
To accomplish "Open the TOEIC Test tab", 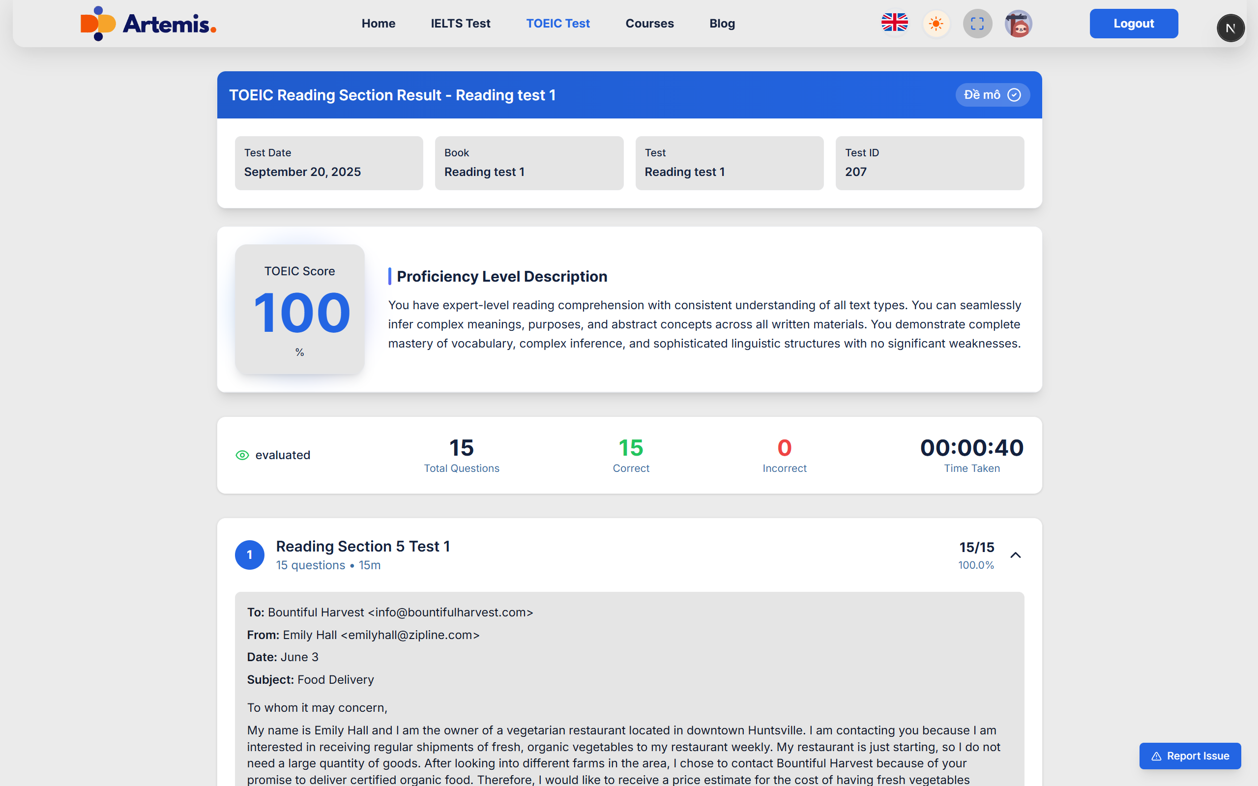I will [557, 24].
